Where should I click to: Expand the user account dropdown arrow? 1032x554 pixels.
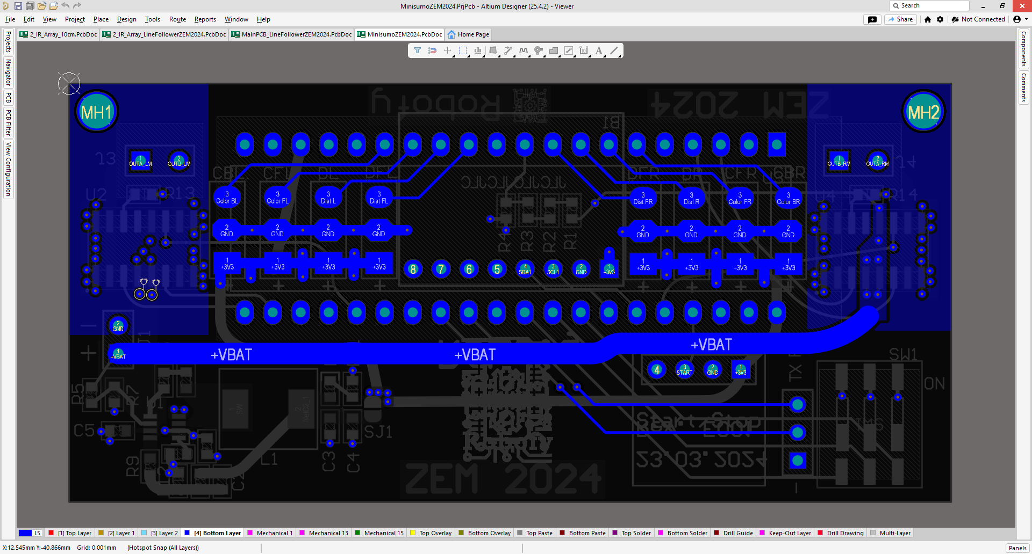click(1026, 19)
